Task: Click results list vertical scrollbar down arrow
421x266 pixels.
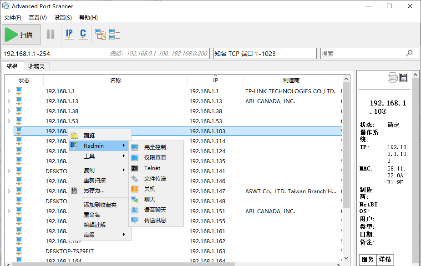Action: click(346, 258)
